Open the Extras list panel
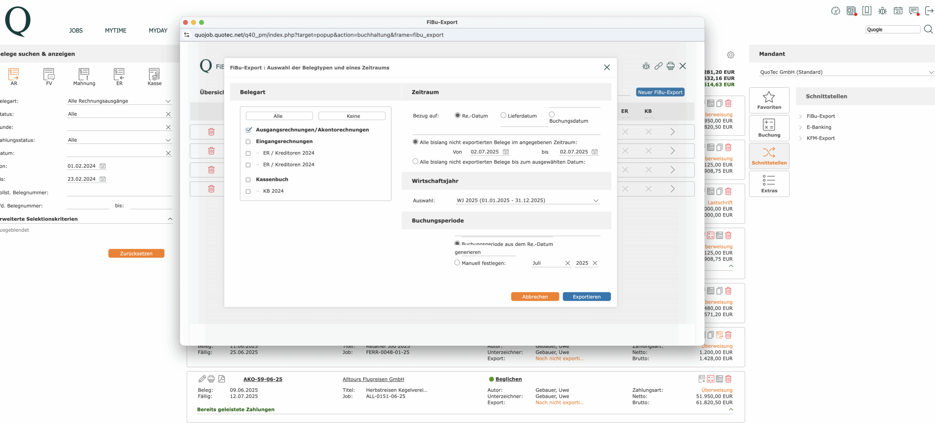 coord(769,184)
